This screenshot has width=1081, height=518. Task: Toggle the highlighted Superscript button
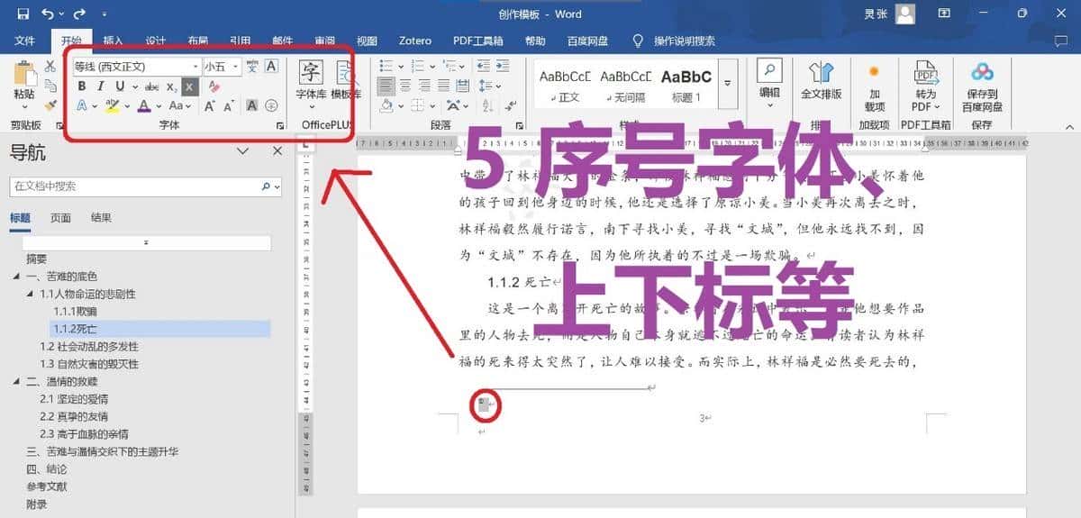[x=189, y=86]
